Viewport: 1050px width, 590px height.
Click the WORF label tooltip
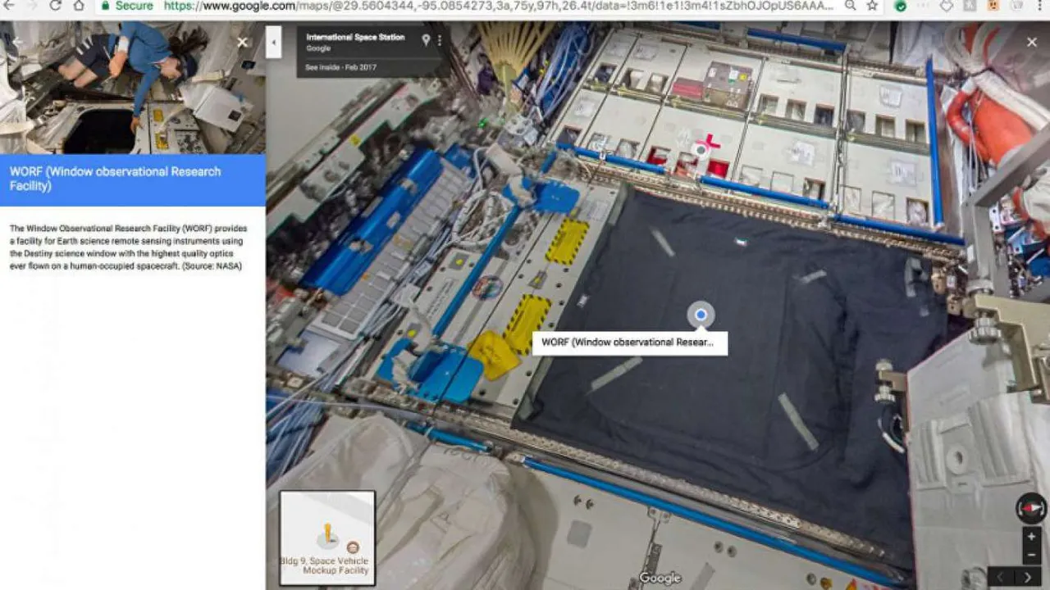(x=628, y=343)
